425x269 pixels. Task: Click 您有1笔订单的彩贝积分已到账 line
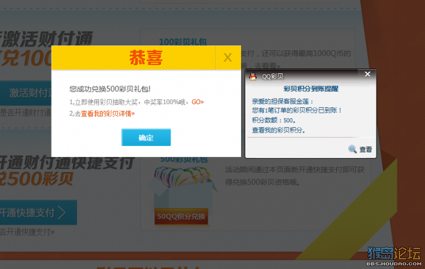coord(297,110)
